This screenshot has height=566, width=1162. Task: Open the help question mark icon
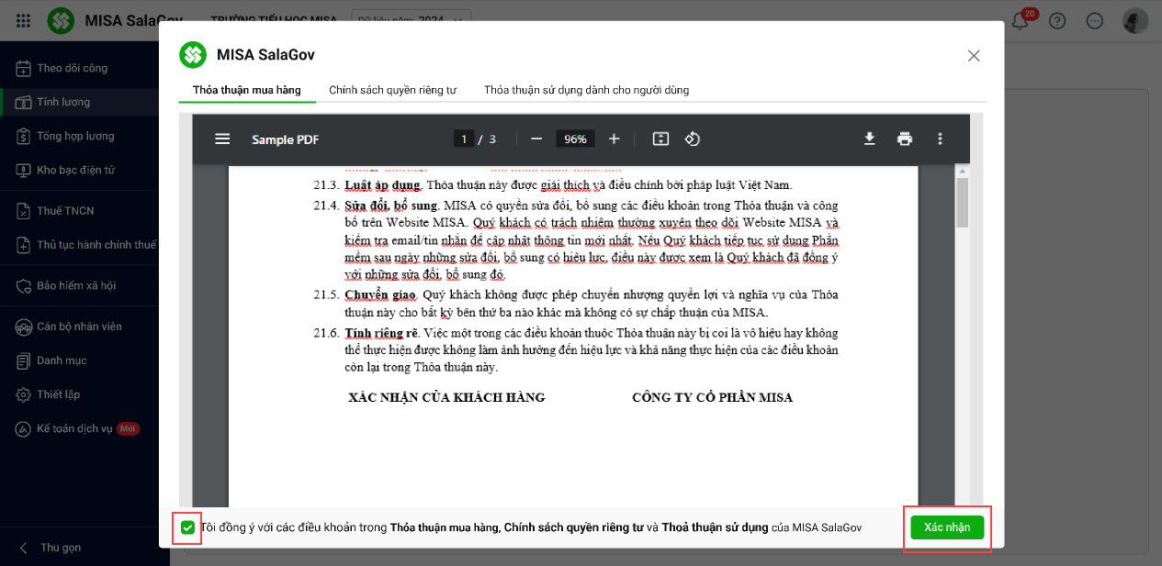(1057, 21)
